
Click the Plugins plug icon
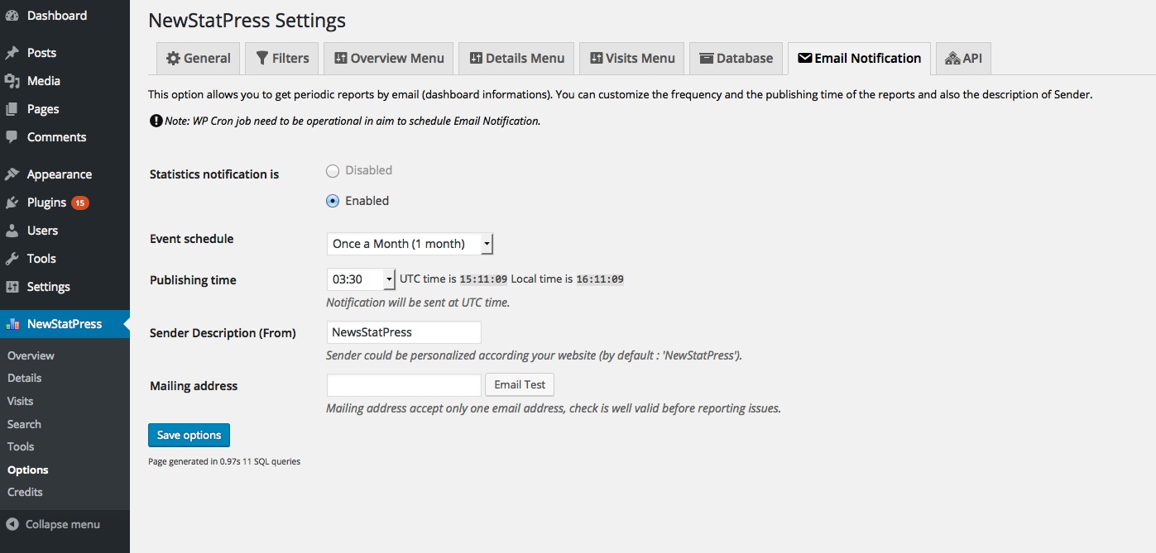click(12, 203)
